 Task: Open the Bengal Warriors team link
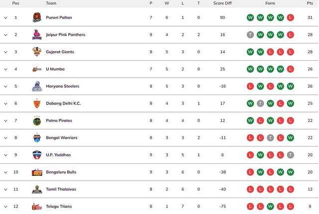[62, 138]
